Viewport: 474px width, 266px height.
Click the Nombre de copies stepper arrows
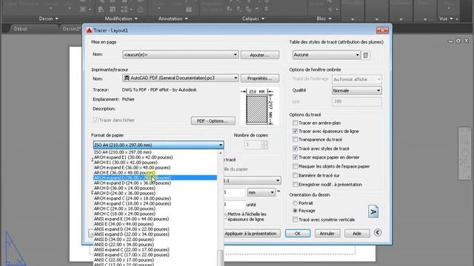pyautogui.click(x=264, y=145)
